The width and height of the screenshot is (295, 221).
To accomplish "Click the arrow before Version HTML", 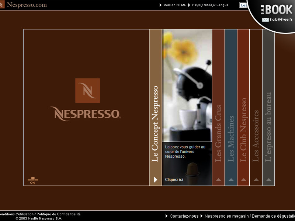I will point(160,5).
